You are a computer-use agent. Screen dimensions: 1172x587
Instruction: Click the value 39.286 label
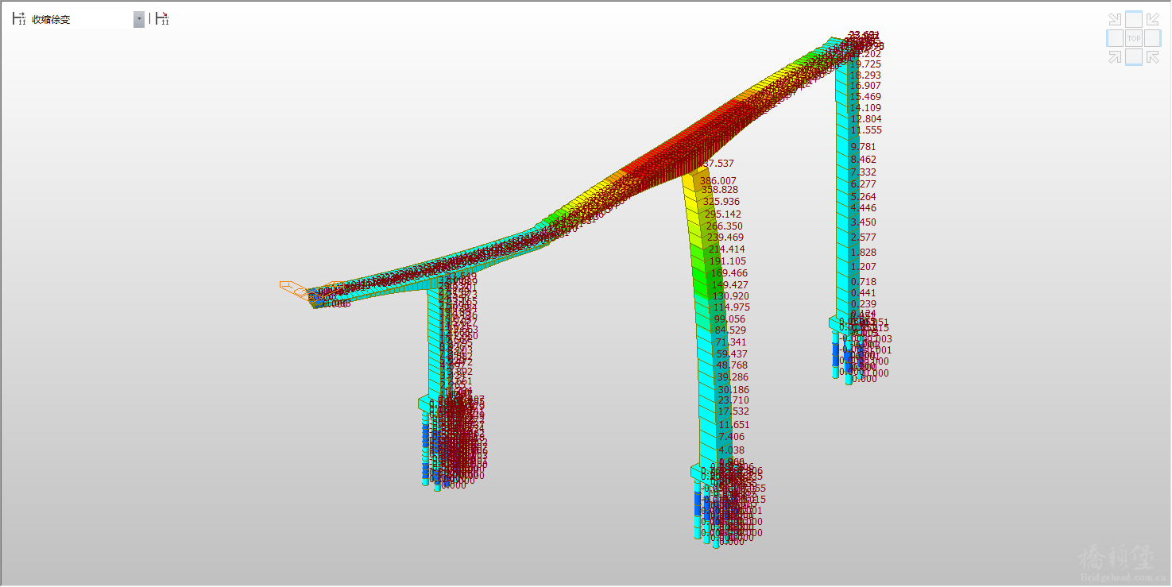733,377
